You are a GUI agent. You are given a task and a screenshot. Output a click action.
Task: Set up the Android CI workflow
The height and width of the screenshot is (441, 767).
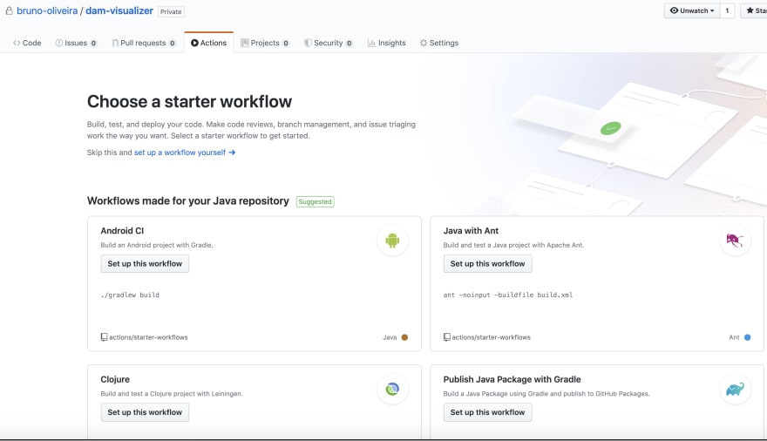pyautogui.click(x=145, y=263)
